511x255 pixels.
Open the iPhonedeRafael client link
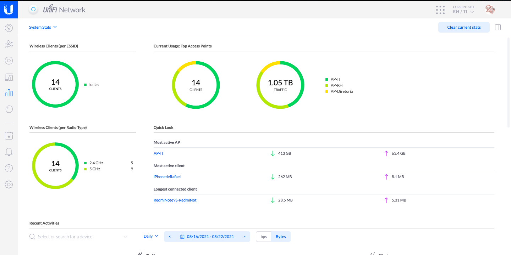(167, 177)
